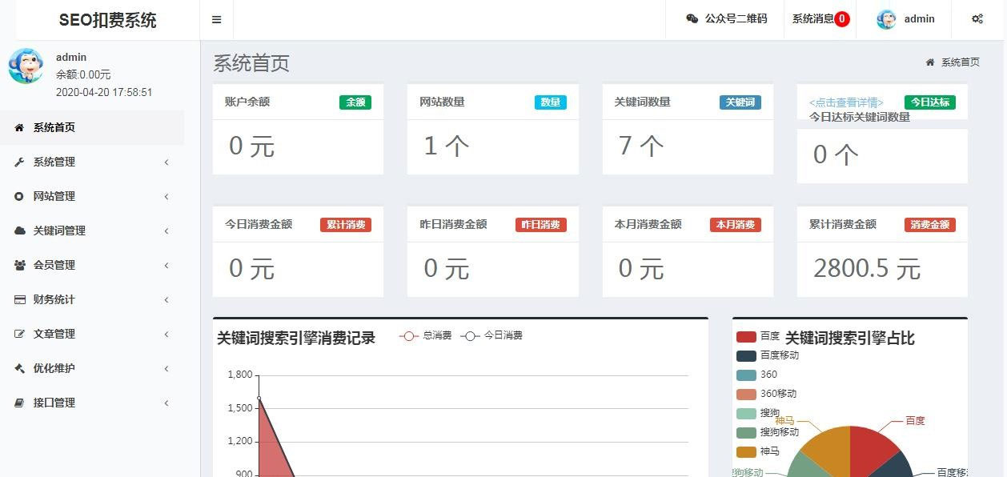
Task: Click the home icon in the breadcrumb
Action: tap(930, 61)
